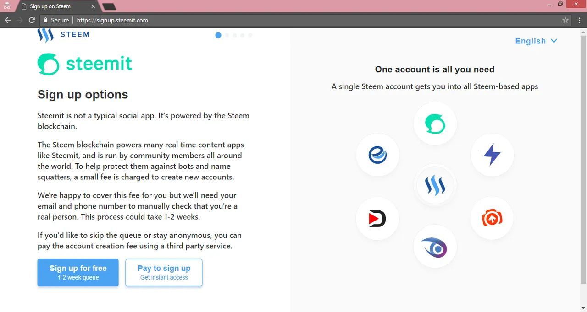Screen dimensions: 587x312
Task: Restore down the browser window
Action: pyautogui.click(x=560, y=4)
